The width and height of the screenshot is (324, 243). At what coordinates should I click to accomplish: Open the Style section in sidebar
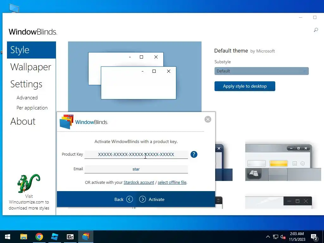click(x=31, y=50)
